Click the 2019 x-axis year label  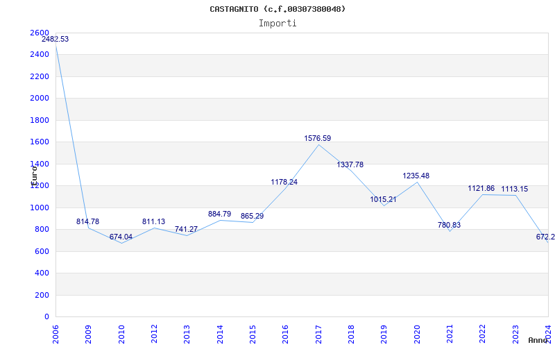click(384, 334)
